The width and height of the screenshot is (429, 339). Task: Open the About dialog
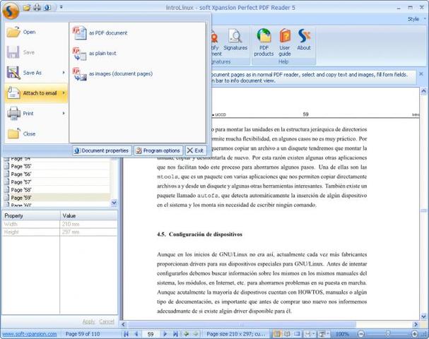[x=304, y=40]
